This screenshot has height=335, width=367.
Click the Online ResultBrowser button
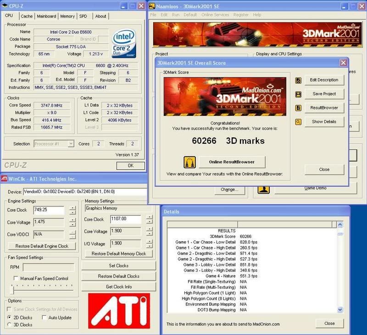(x=232, y=162)
